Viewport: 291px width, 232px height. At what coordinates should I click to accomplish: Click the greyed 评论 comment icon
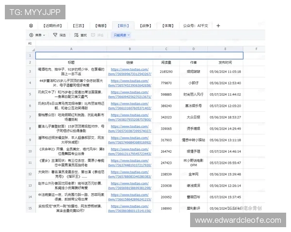(x=93, y=35)
